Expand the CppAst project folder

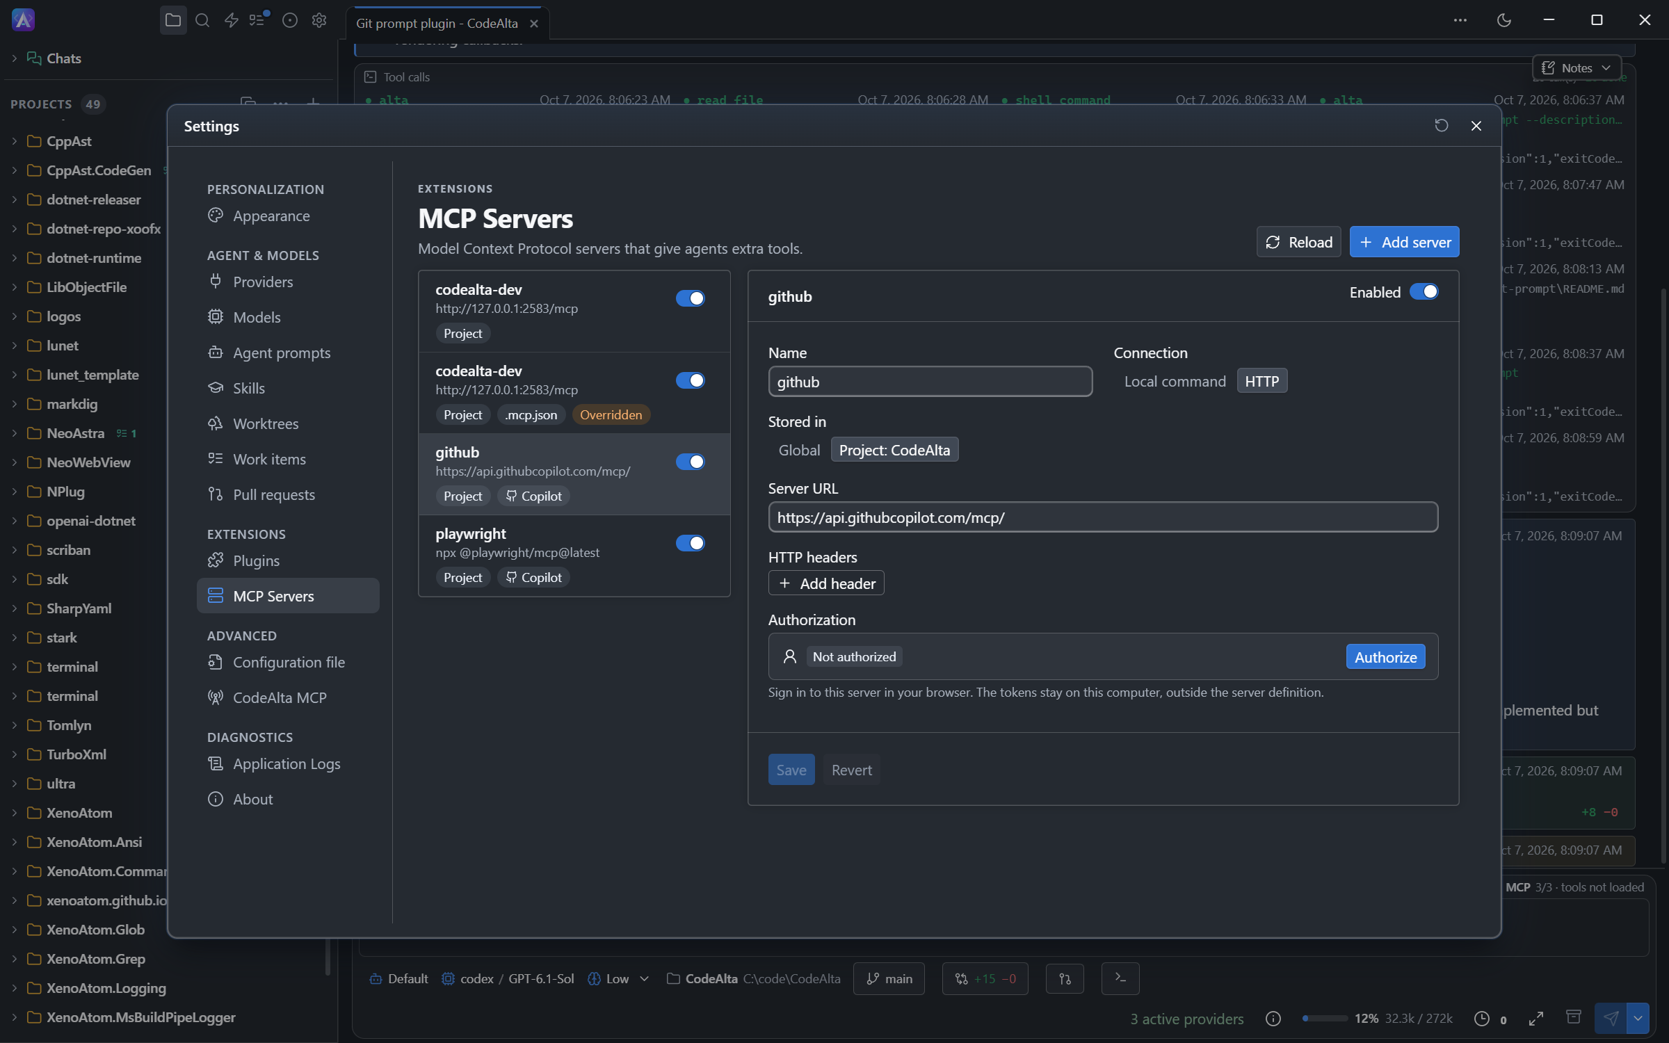tap(15, 141)
